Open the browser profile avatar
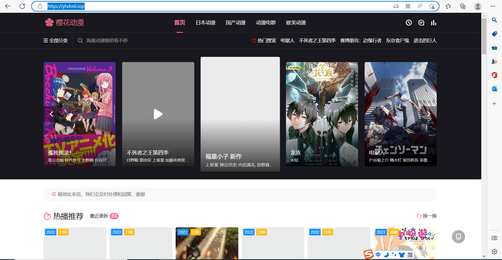 point(478,6)
